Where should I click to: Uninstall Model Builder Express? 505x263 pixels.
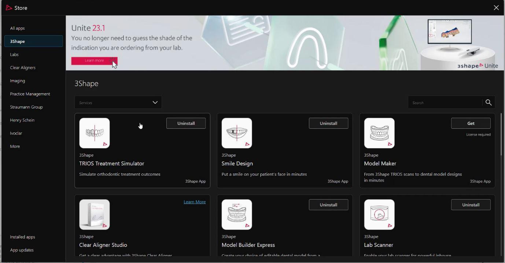tap(328, 205)
